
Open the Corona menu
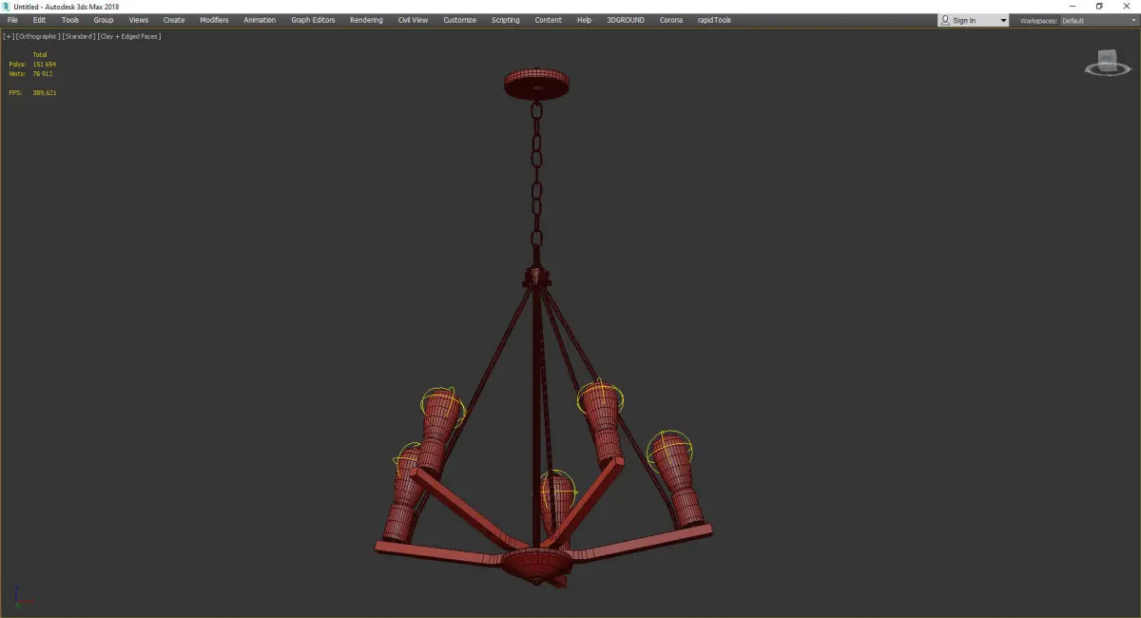click(x=671, y=20)
